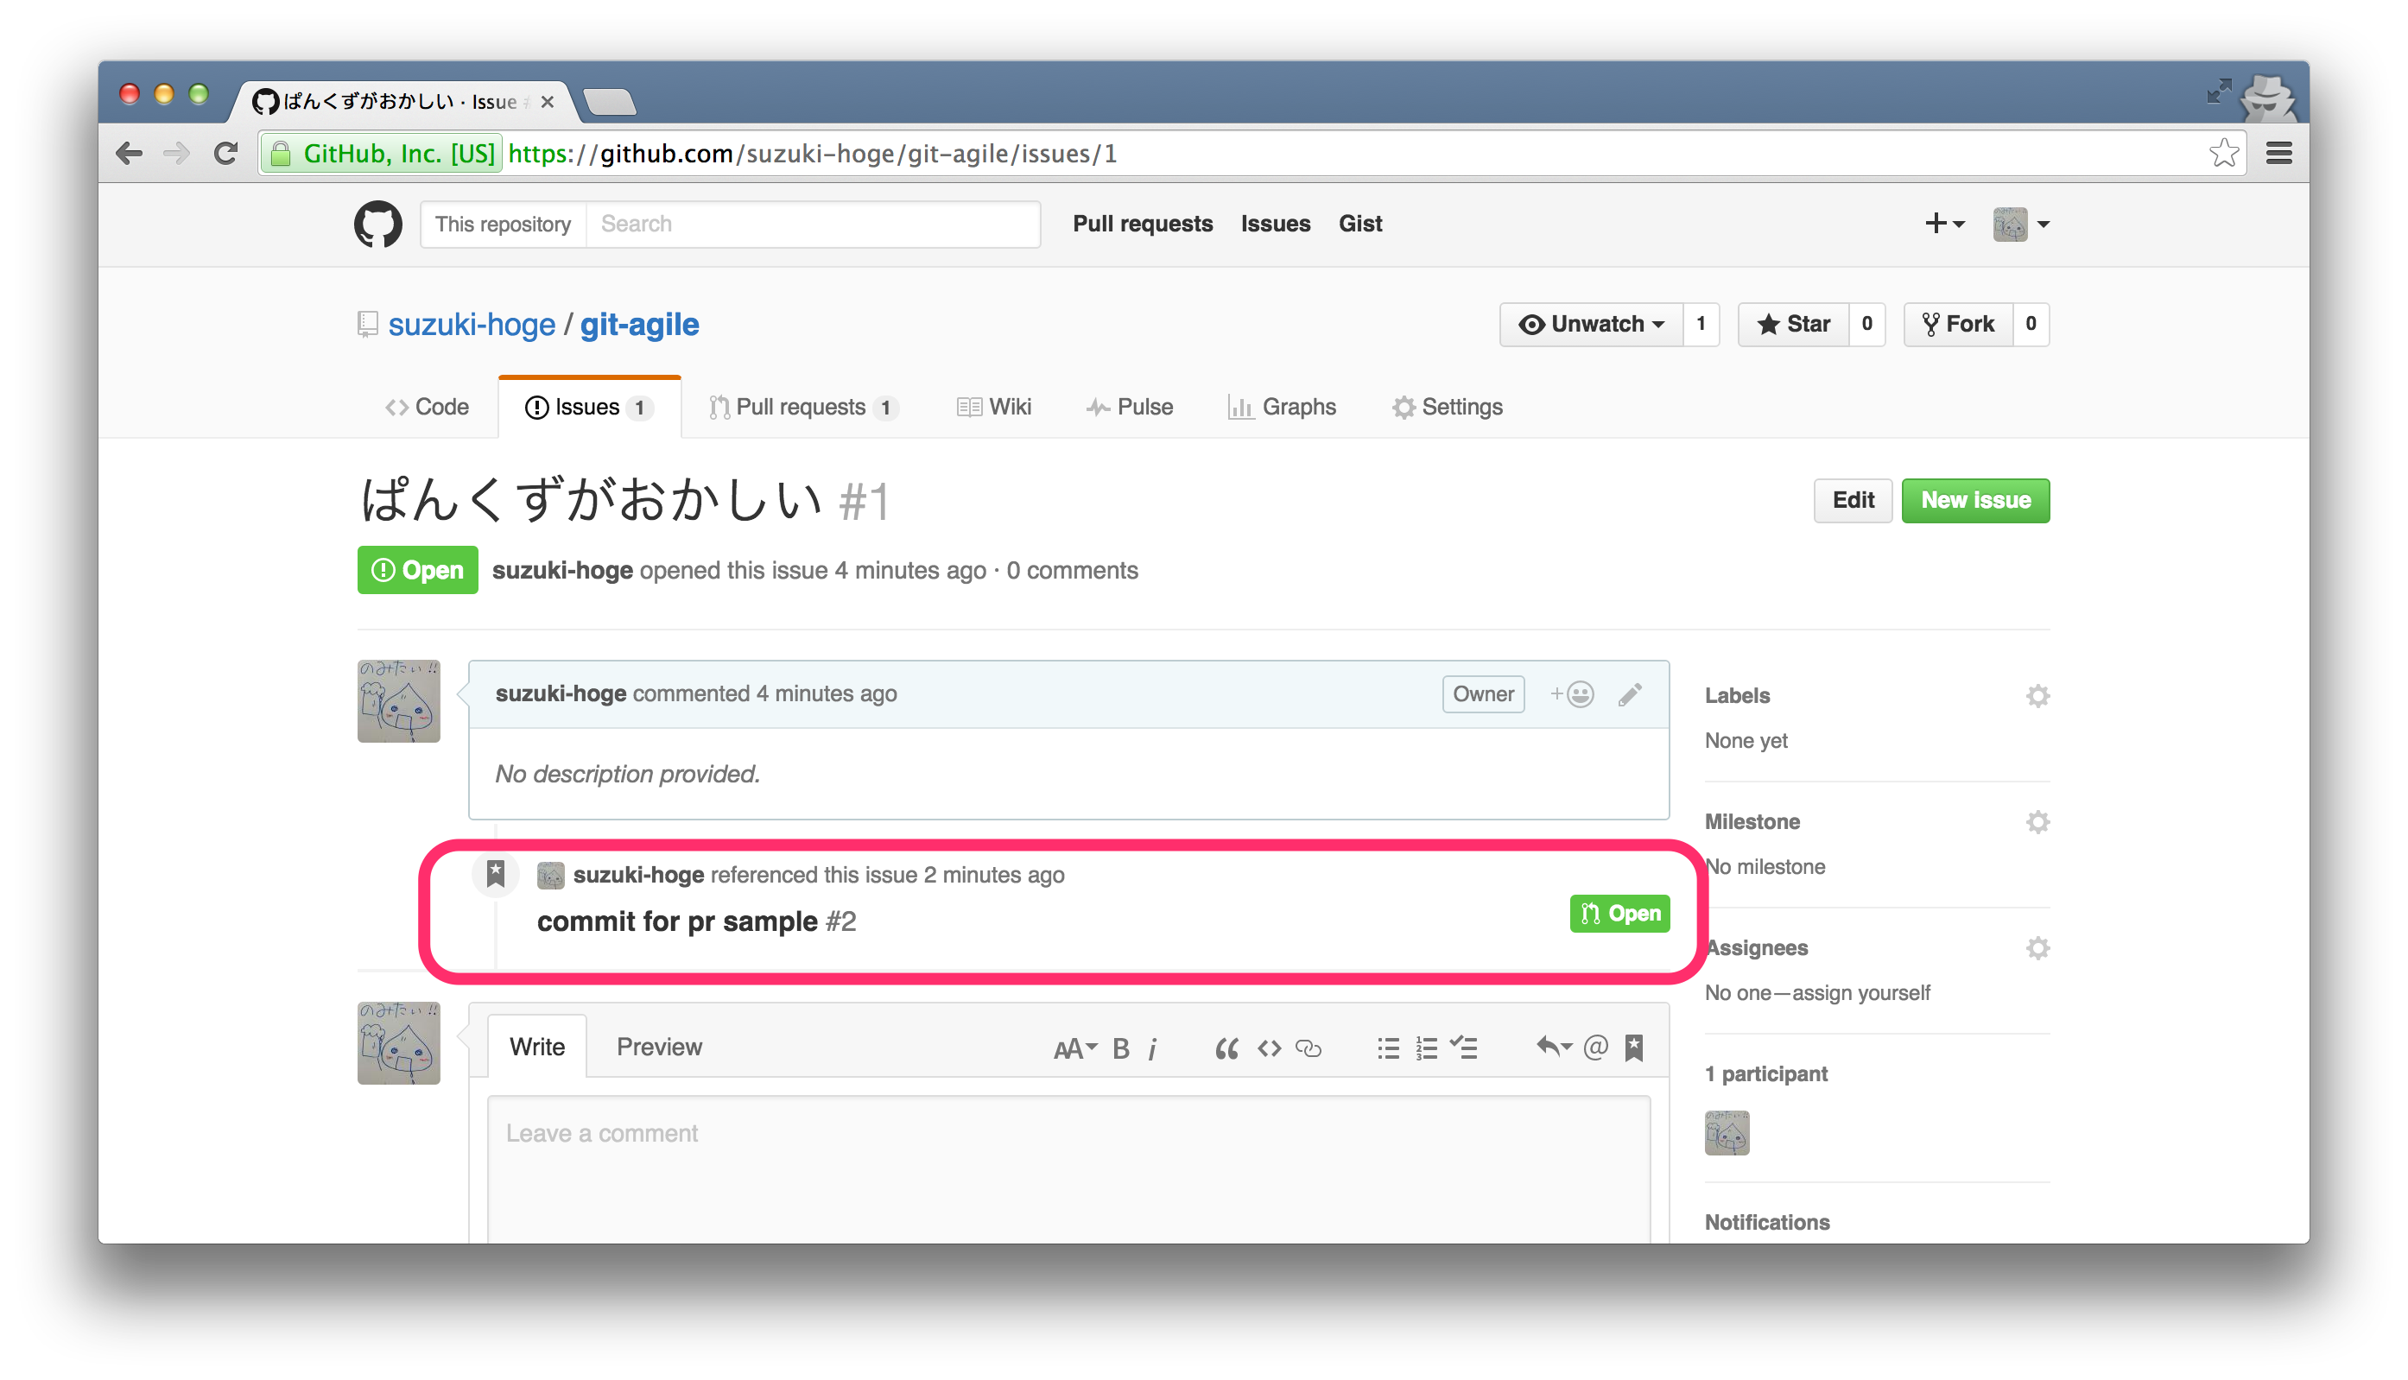
Task: Create a New issue
Action: click(x=1975, y=500)
